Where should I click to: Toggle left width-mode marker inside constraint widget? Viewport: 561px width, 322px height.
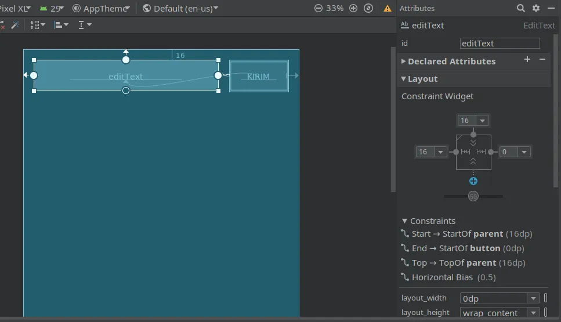(x=465, y=152)
